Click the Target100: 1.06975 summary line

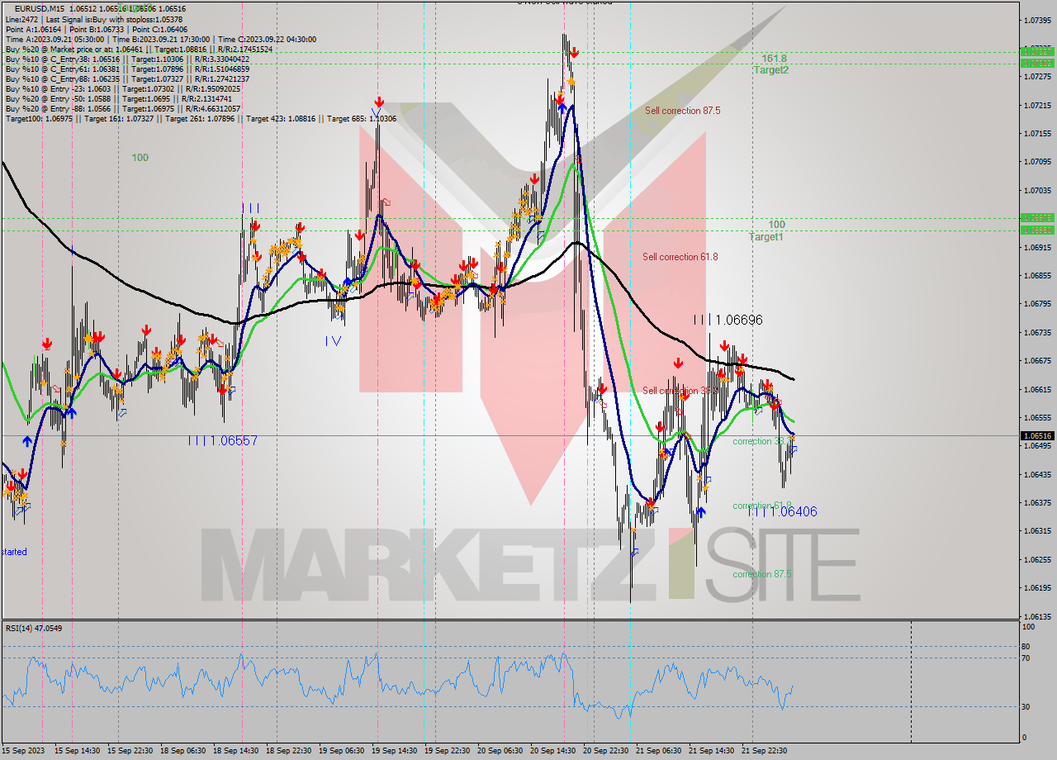coord(201,118)
